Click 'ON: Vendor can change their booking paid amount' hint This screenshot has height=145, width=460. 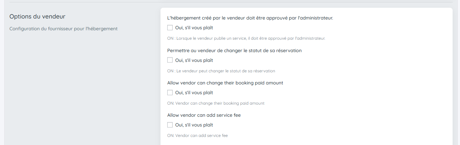point(216,103)
